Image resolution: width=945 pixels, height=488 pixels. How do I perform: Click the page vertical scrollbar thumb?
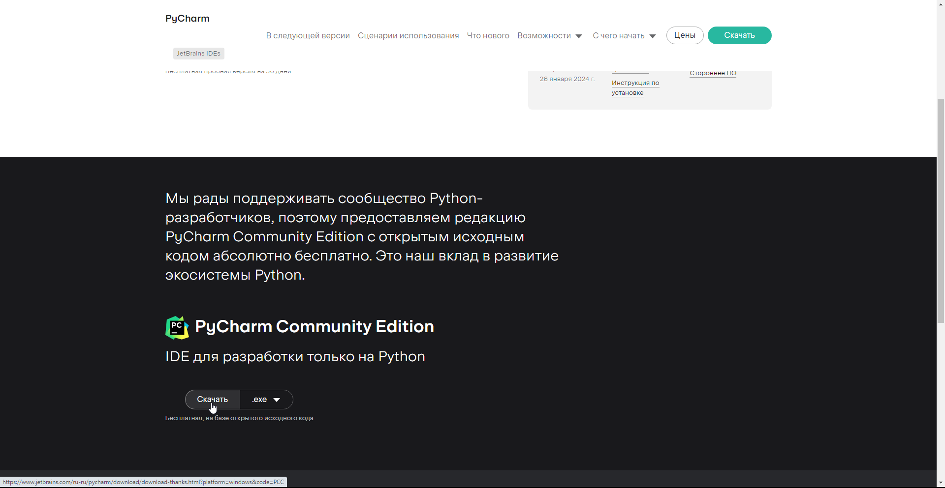tap(941, 210)
